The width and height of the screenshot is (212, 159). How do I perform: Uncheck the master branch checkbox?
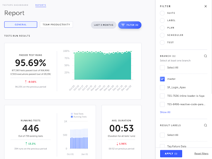[162, 79]
